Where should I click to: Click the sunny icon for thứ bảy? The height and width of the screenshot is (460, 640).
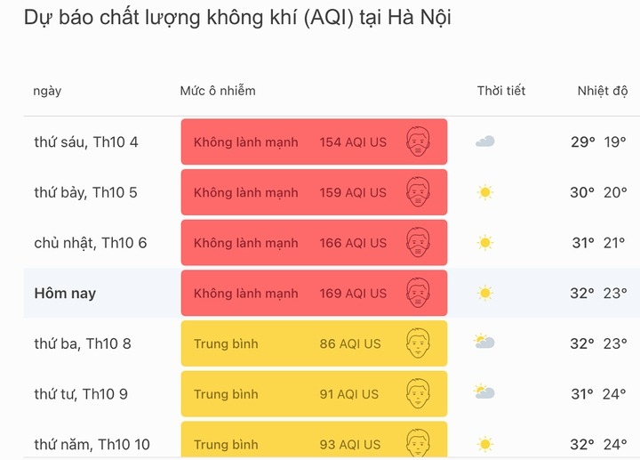[484, 192]
